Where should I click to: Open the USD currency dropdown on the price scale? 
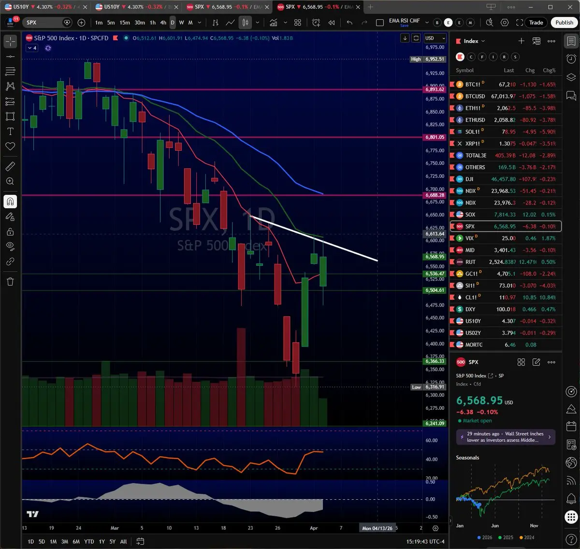coord(435,38)
